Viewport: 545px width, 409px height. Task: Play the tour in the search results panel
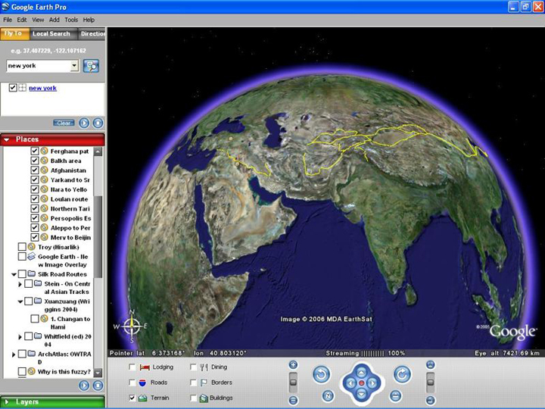coord(84,123)
